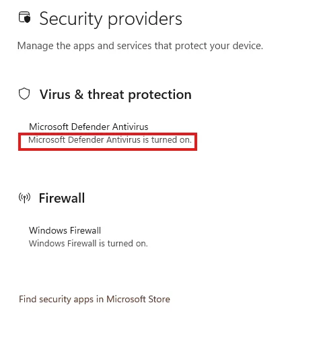This screenshot has width=321, height=338.
Task: Select the Microsoft Defender Antivirus provider name
Action: click(89, 127)
